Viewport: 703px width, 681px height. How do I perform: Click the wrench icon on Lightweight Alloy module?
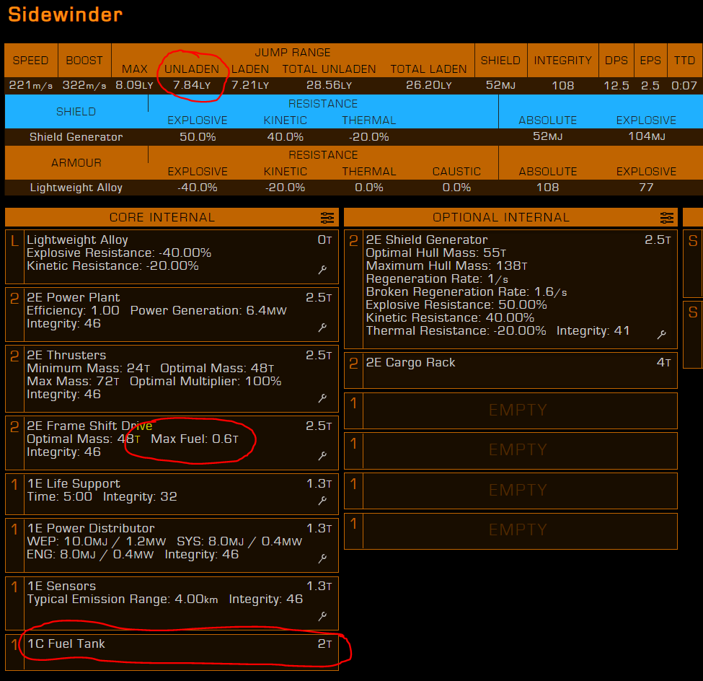pyautogui.click(x=322, y=270)
